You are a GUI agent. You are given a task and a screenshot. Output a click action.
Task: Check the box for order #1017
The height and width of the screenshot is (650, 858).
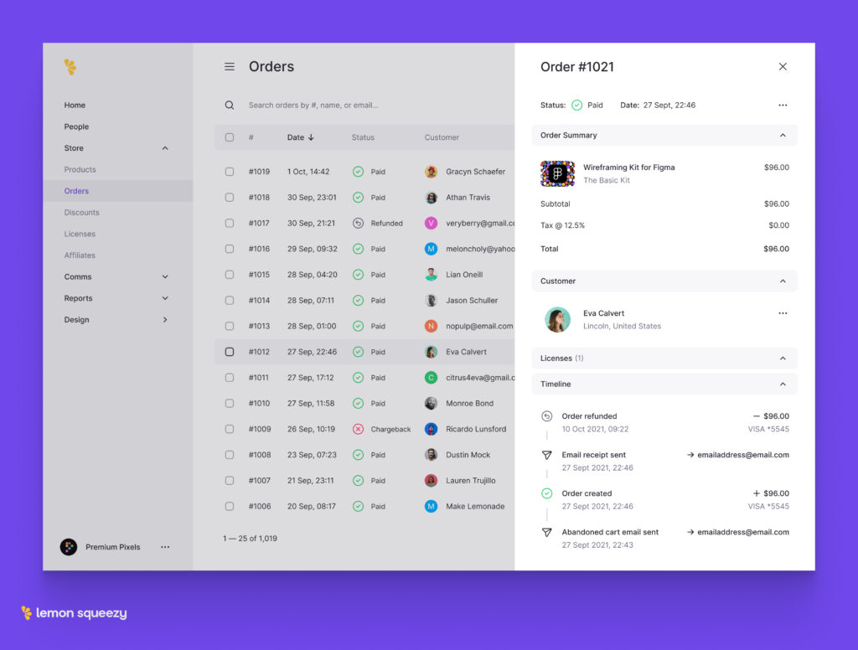click(230, 224)
